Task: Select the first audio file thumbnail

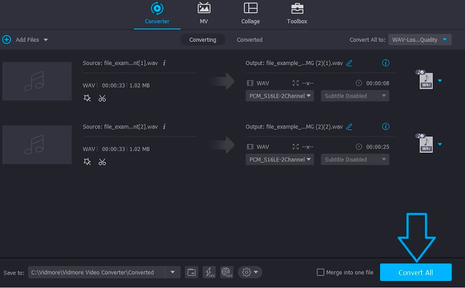Action: coord(37,81)
